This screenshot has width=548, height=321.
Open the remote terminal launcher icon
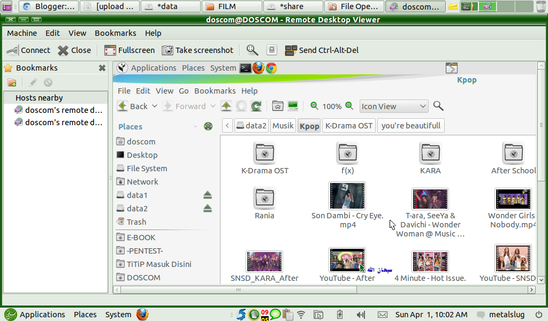coord(245,68)
